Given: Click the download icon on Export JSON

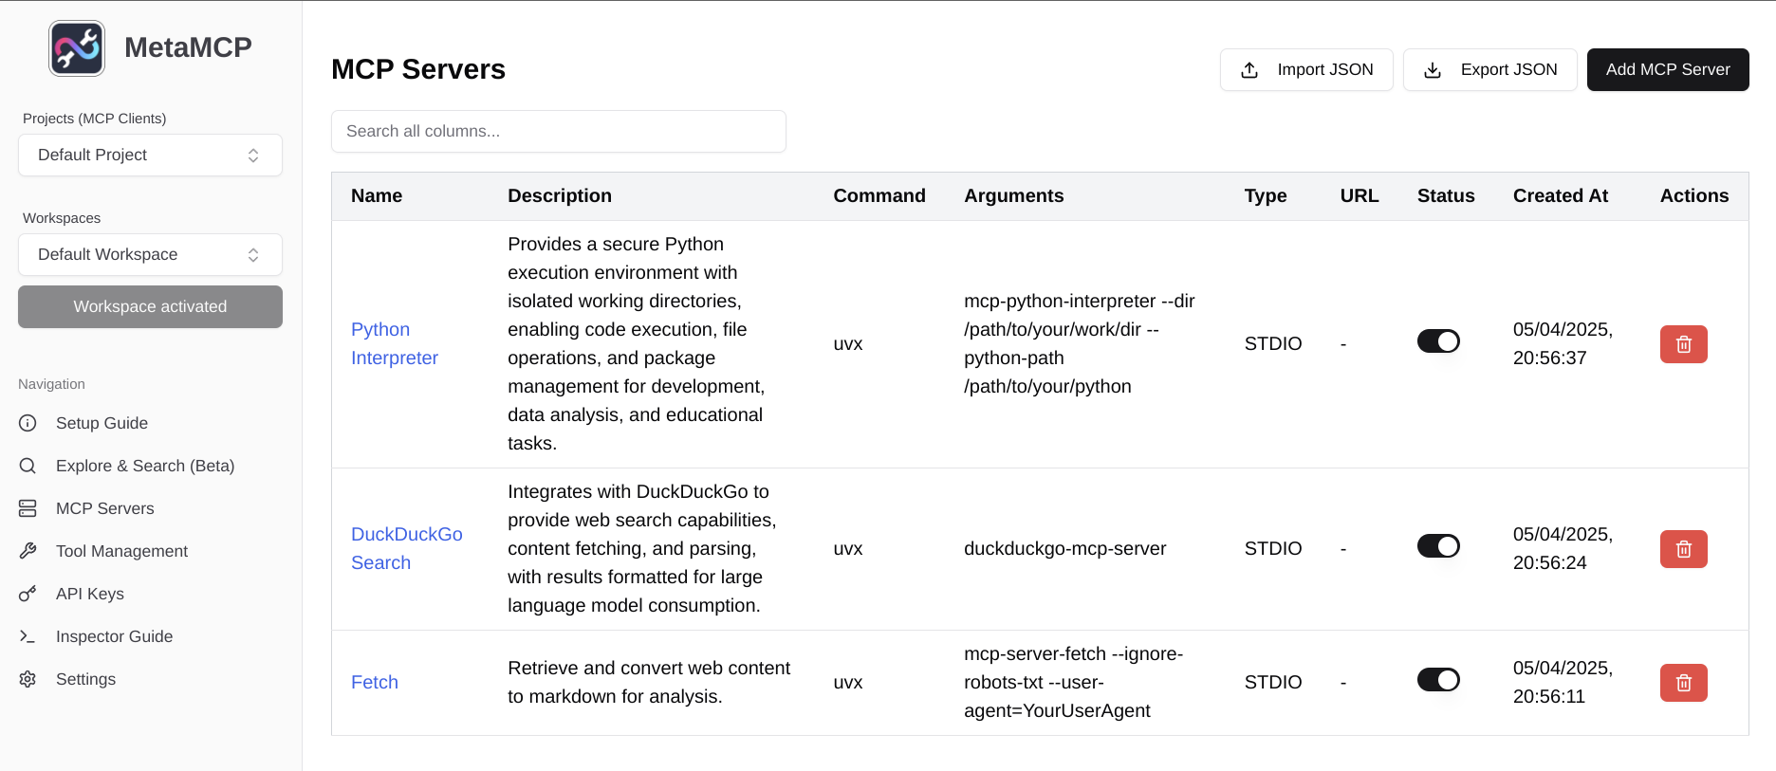Looking at the screenshot, I should point(1433,70).
